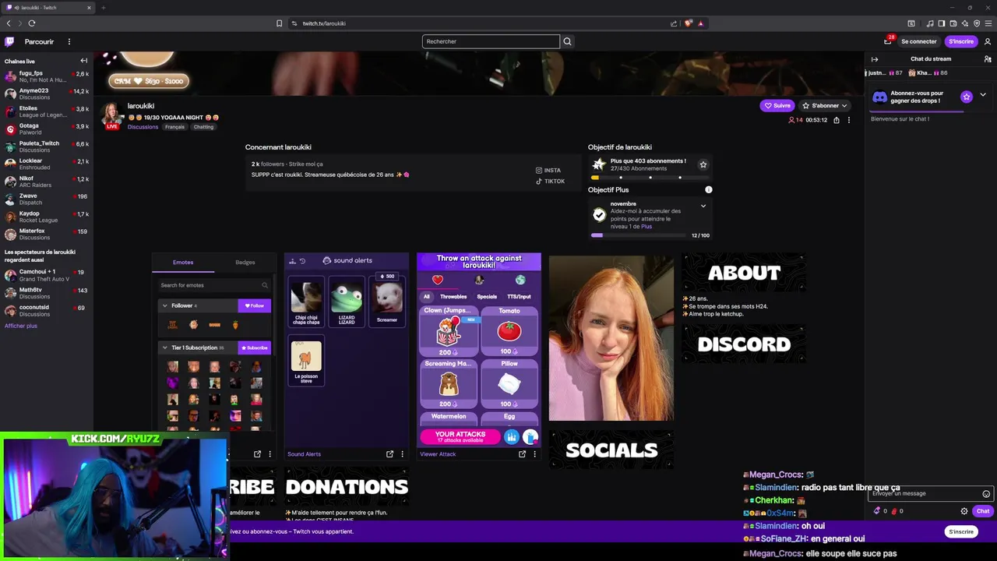This screenshot has height=561, width=997.
Task: Click the Sound Alerts leaderboard icon
Action: tap(292, 260)
